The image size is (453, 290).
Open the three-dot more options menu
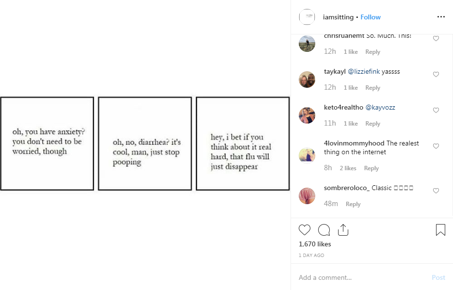coord(440,17)
